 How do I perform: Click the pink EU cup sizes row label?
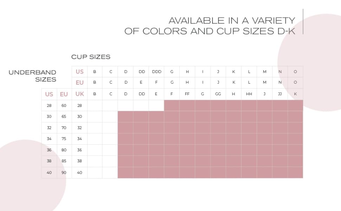[x=79, y=83]
